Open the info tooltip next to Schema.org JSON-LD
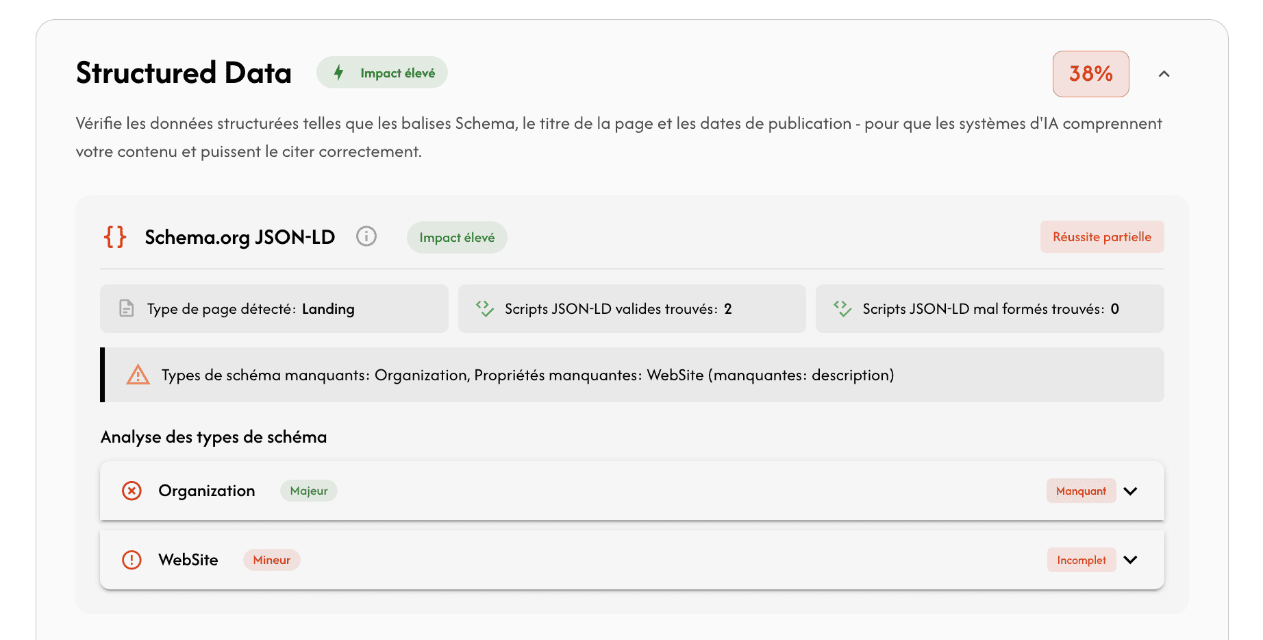This screenshot has height=640, width=1263. click(x=366, y=236)
